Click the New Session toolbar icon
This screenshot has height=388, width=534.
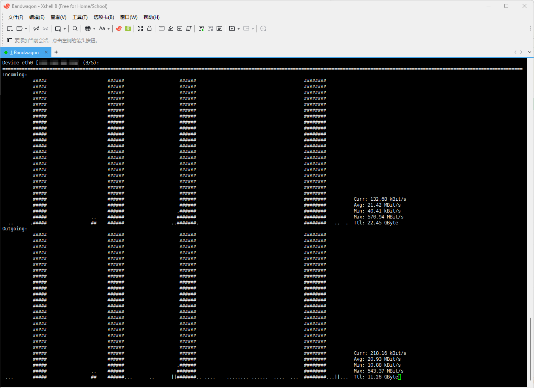(x=10, y=28)
